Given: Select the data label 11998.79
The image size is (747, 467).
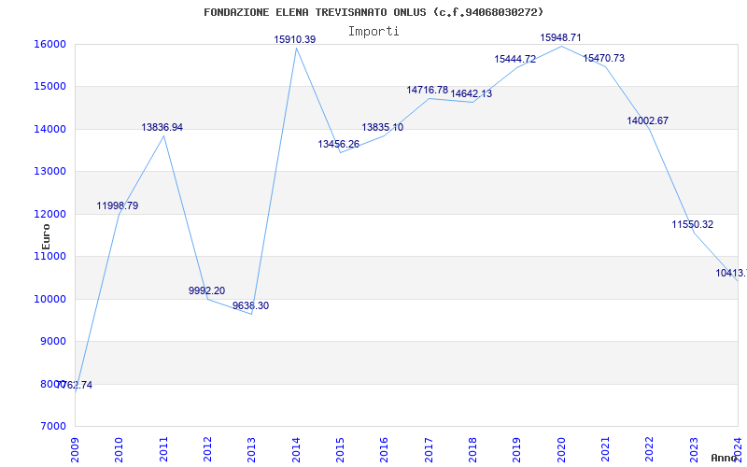Looking at the screenshot, I should [x=118, y=205].
